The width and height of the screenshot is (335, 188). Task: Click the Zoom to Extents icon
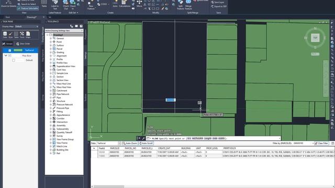[8, 3]
